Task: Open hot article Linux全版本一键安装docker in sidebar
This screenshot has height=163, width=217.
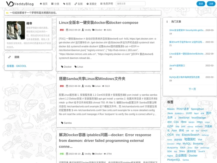Action: pos(187,54)
